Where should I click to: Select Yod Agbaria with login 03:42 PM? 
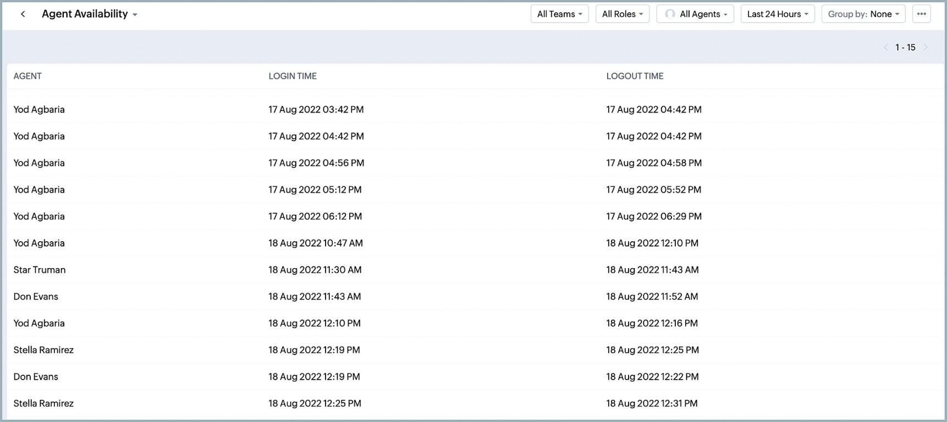click(x=39, y=109)
